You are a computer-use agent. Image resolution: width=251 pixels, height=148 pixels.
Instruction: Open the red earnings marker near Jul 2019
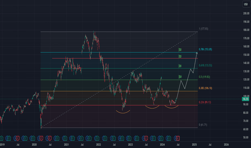tap(18, 138)
